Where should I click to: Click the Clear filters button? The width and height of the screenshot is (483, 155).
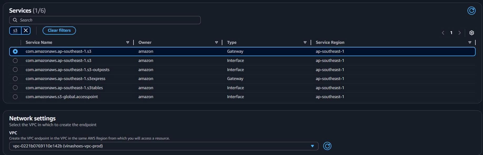[59, 30]
